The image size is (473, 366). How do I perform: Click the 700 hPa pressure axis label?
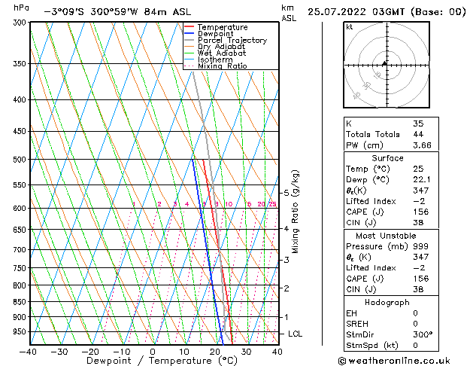coord(21,250)
